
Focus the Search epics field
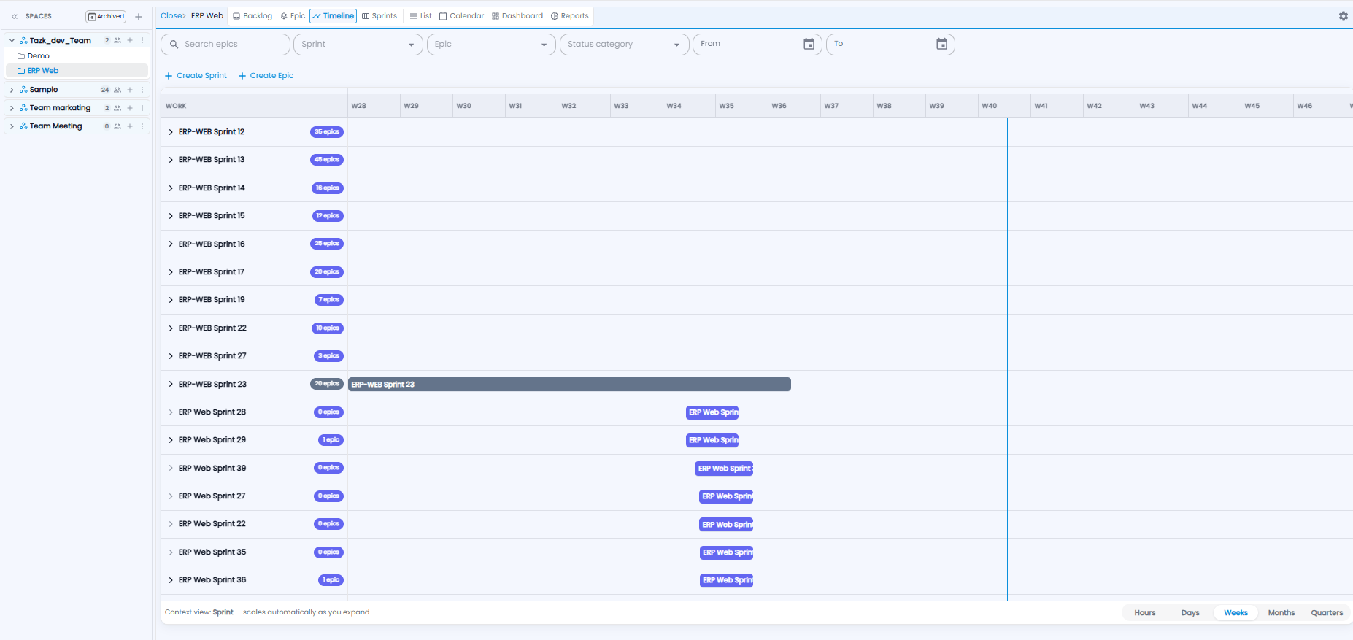tap(225, 44)
